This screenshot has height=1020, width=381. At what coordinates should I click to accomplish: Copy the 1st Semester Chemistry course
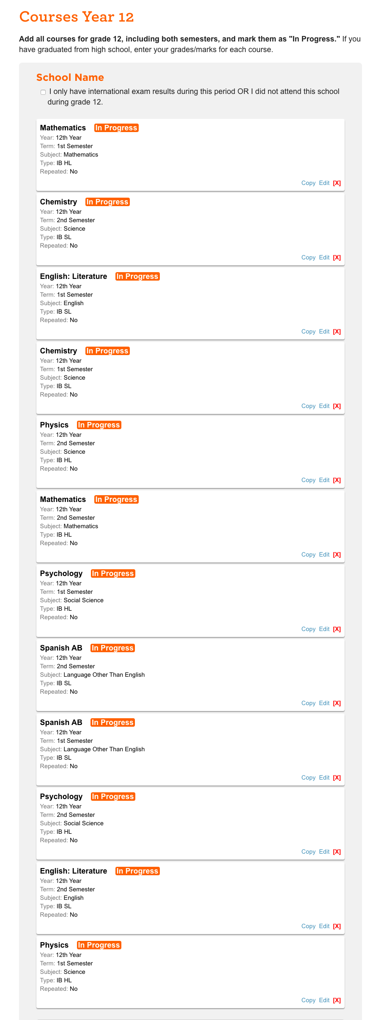tap(308, 406)
